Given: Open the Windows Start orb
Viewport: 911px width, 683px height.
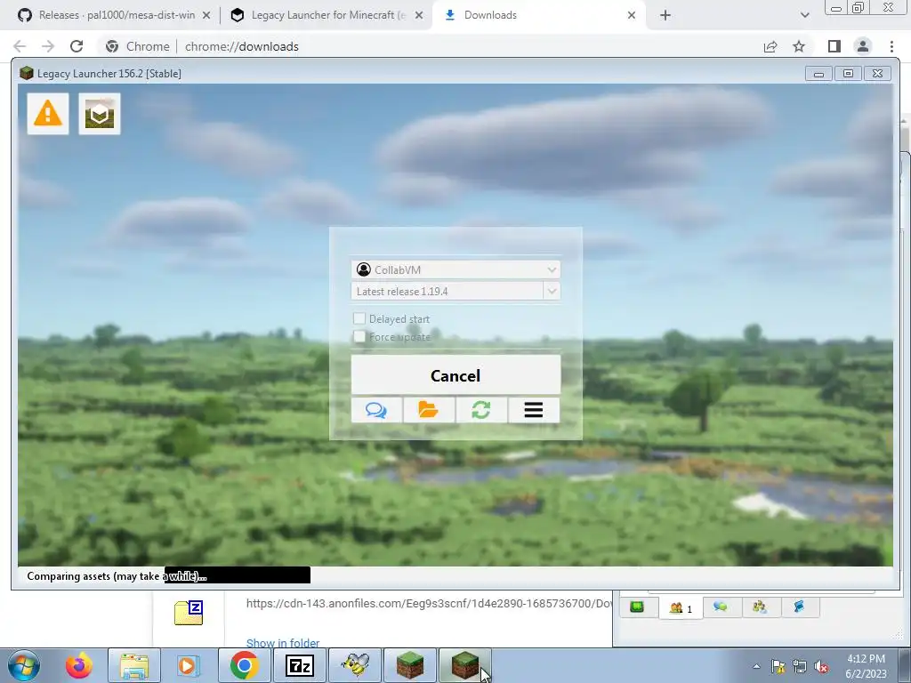Looking at the screenshot, I should point(24,665).
